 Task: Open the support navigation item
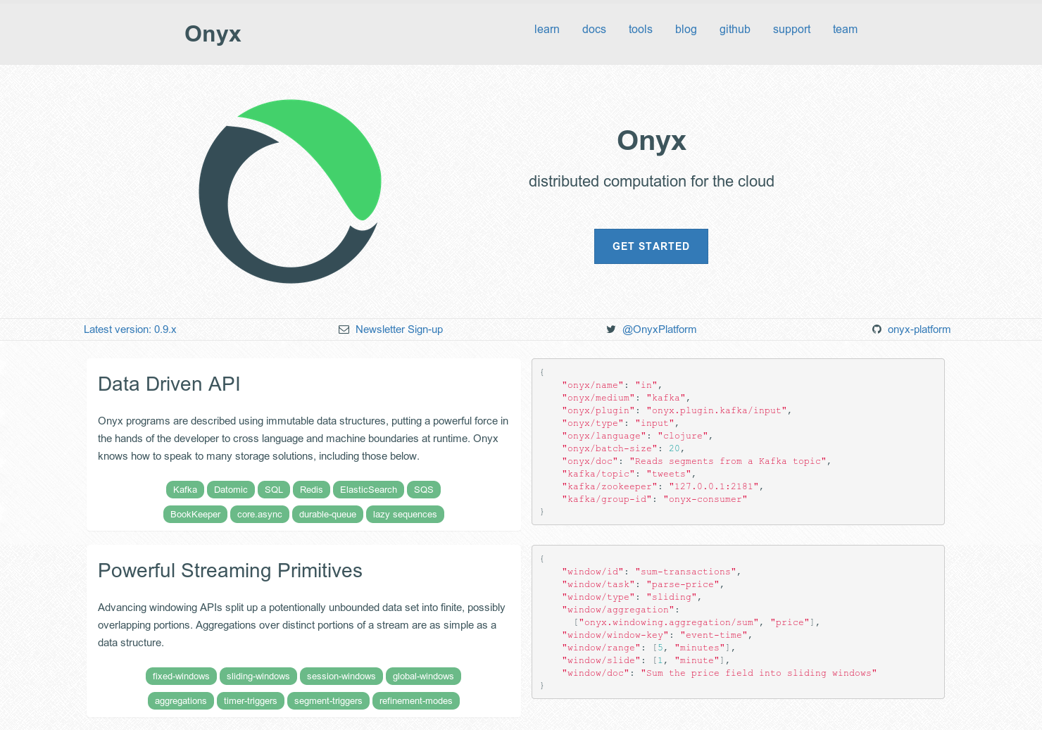coord(791,29)
